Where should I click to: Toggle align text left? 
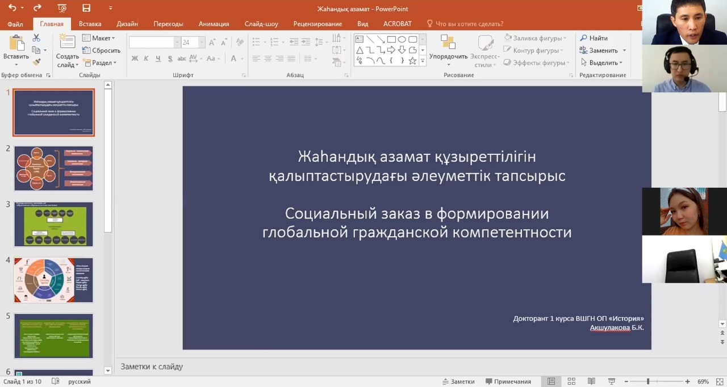(256, 58)
